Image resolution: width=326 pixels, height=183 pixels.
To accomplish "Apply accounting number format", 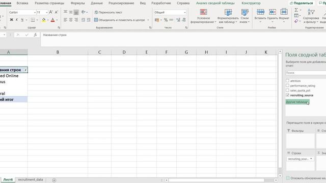I will 157,20.
